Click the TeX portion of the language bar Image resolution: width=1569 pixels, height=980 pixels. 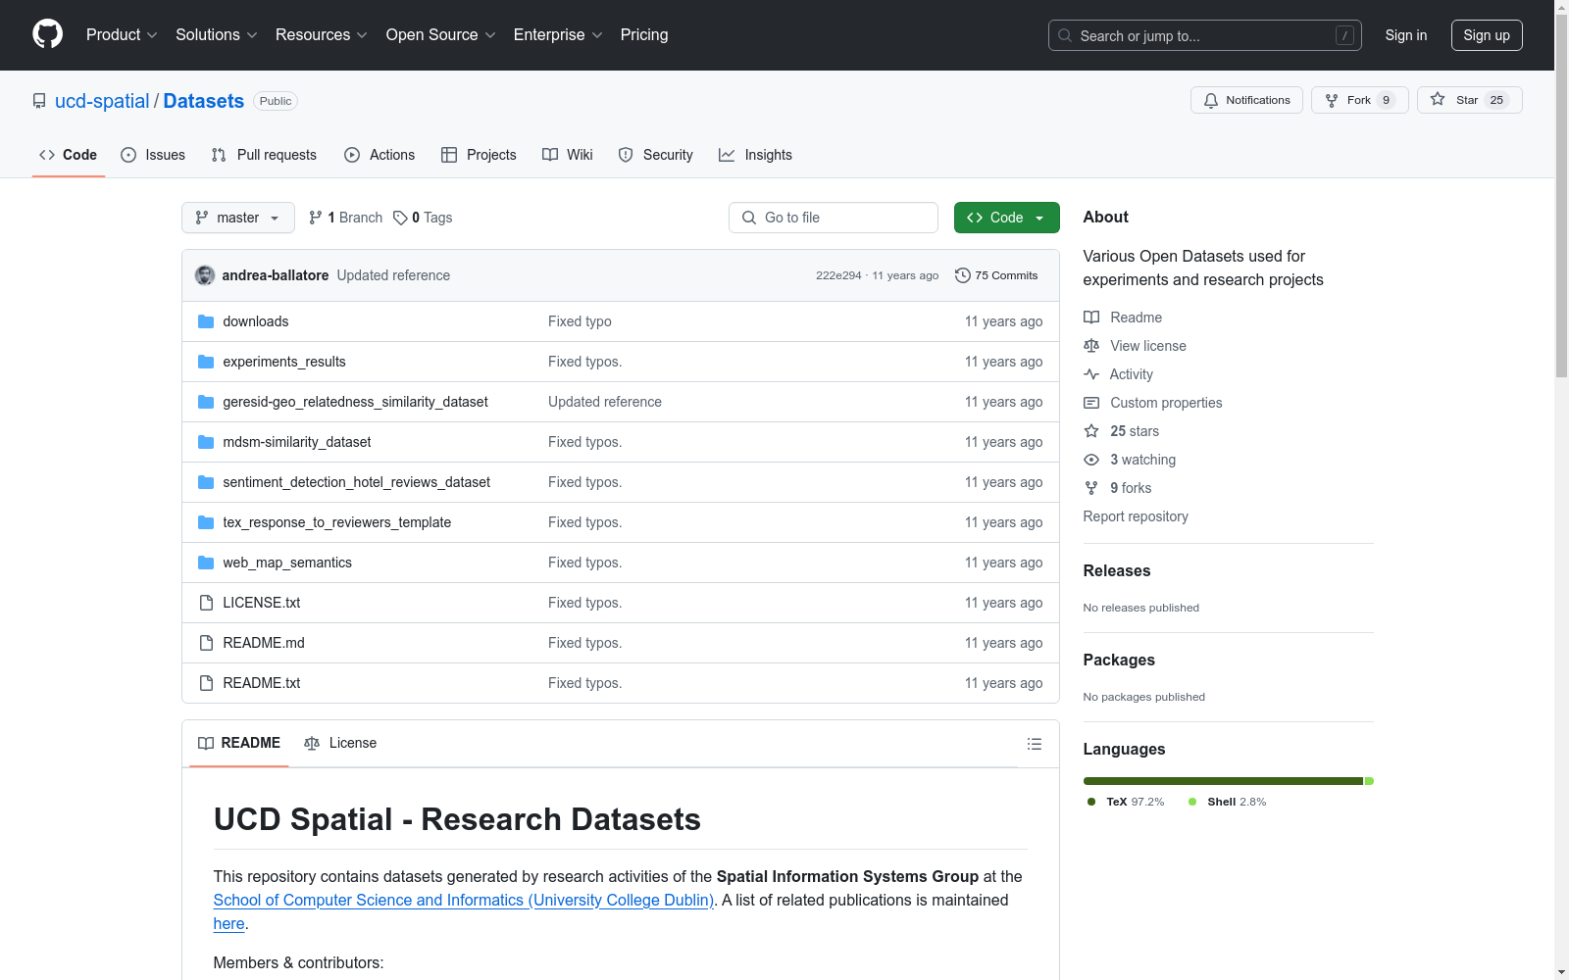pos(1223,781)
